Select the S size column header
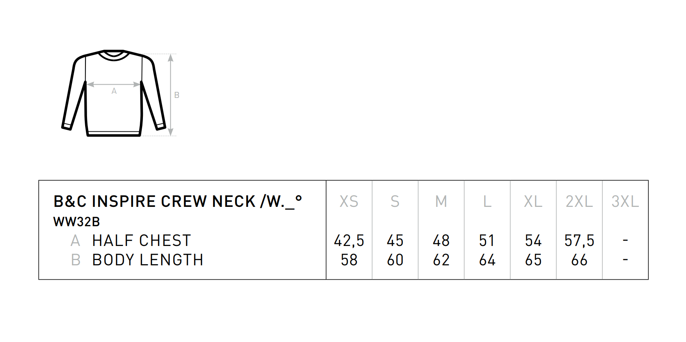The height and width of the screenshot is (342, 686). (x=395, y=202)
